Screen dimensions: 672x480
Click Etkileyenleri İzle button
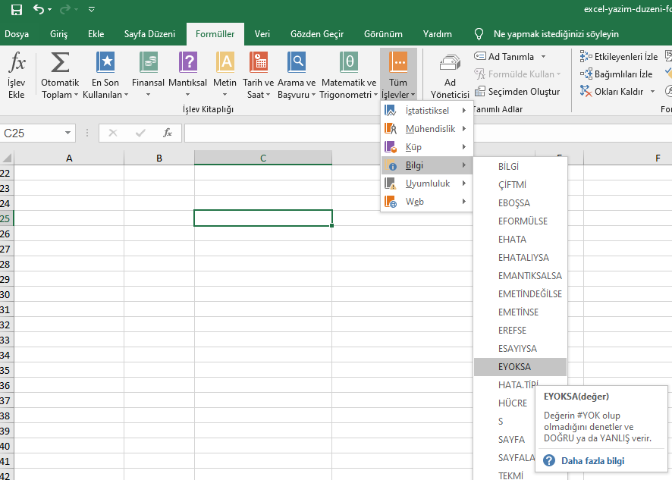pyautogui.click(x=620, y=57)
